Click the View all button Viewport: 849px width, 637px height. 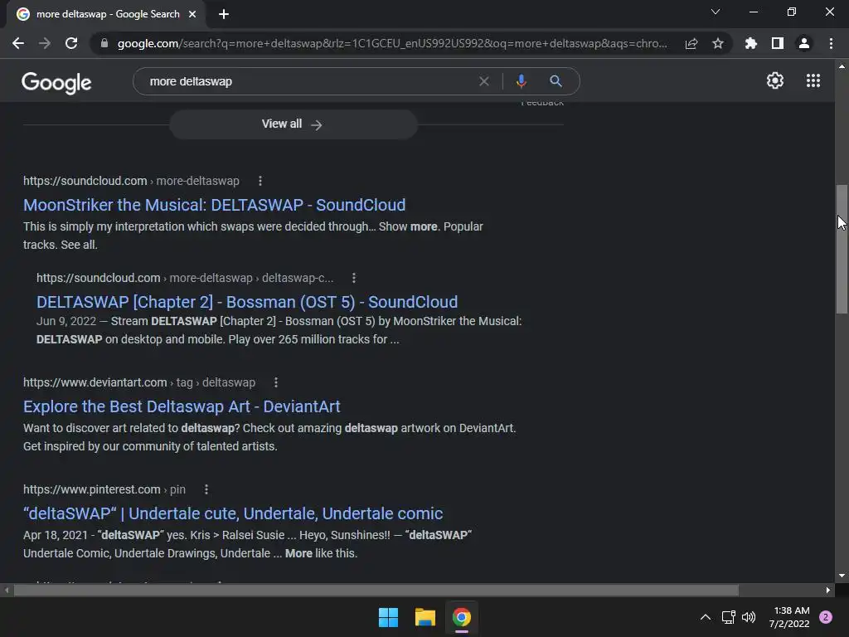point(293,124)
